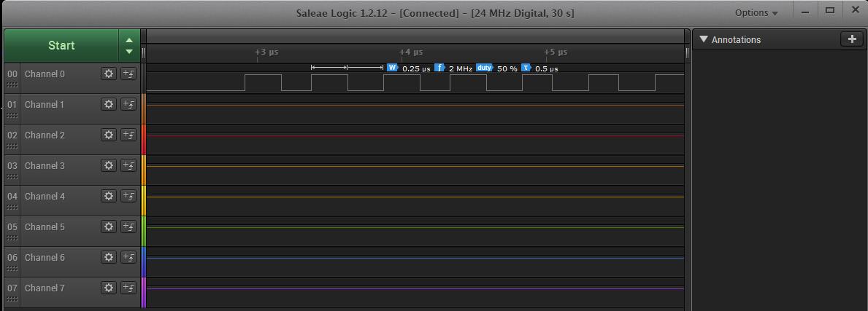Screen dimensions: 868x311
Task: Set trigger on Channel 1
Action: tap(128, 104)
